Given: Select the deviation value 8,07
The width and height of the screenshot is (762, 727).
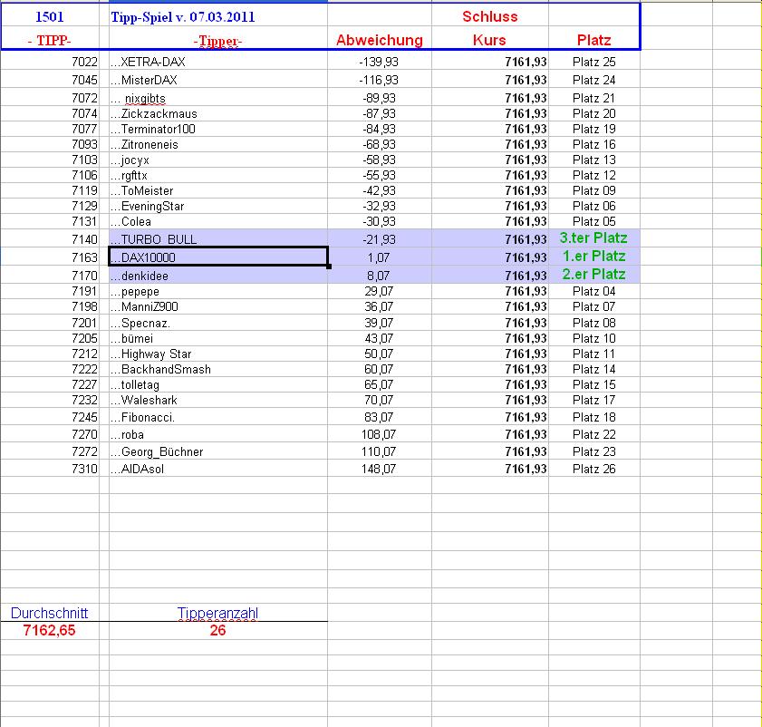Looking at the screenshot, I should [x=380, y=276].
